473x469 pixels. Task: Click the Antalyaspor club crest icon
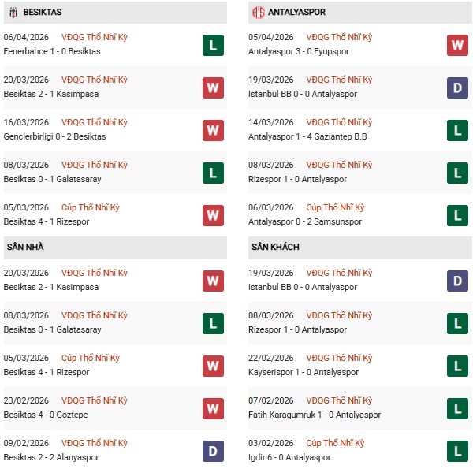pyautogui.click(x=259, y=13)
